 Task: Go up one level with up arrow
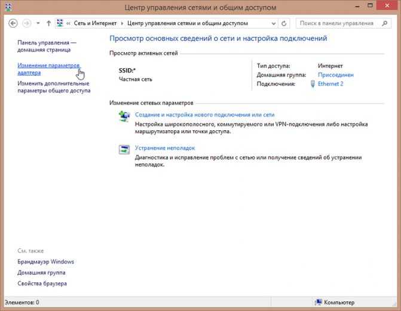point(48,23)
